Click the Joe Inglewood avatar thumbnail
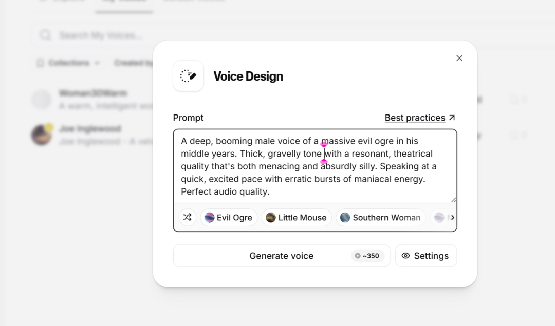Image resolution: width=555 pixels, height=326 pixels. click(42, 135)
